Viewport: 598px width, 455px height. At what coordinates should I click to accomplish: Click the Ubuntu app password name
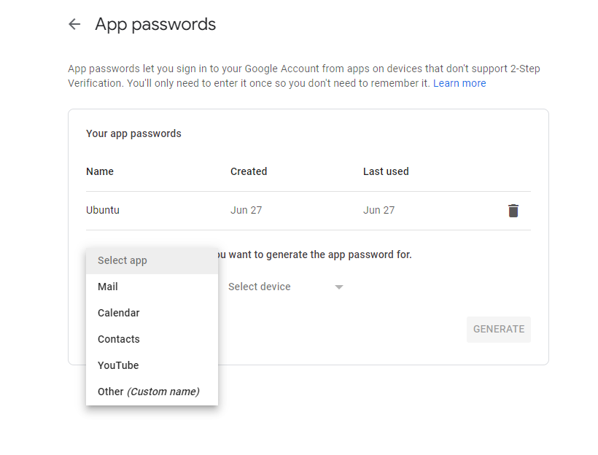coord(103,210)
